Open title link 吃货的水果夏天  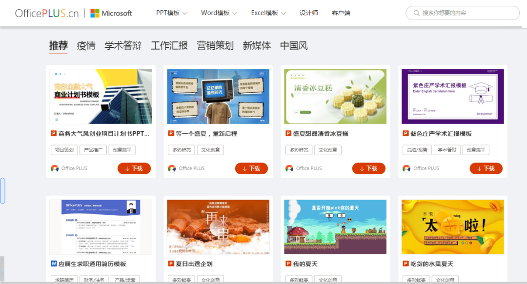432,264
